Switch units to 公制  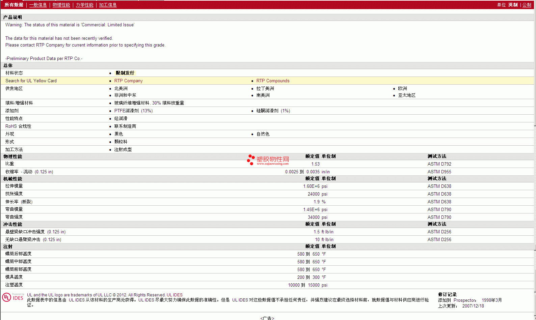(x=527, y=5)
